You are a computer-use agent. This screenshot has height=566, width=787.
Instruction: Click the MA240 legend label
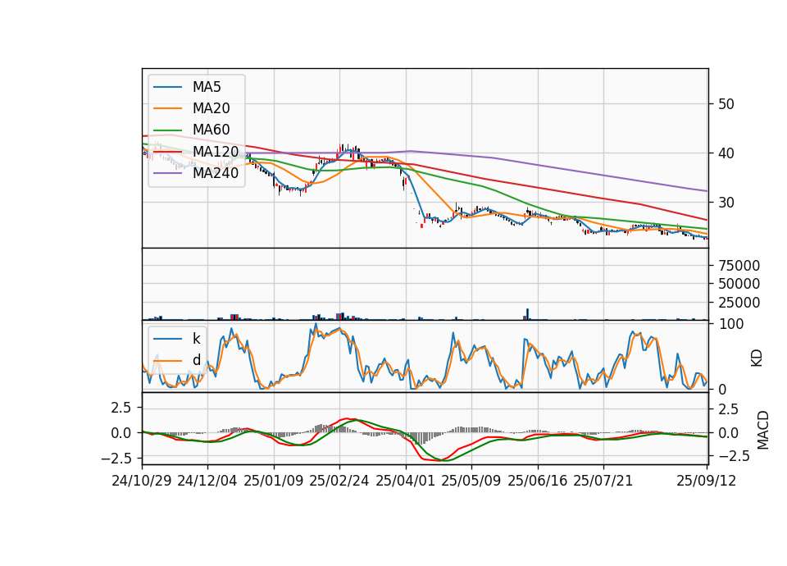pyautogui.click(x=216, y=173)
